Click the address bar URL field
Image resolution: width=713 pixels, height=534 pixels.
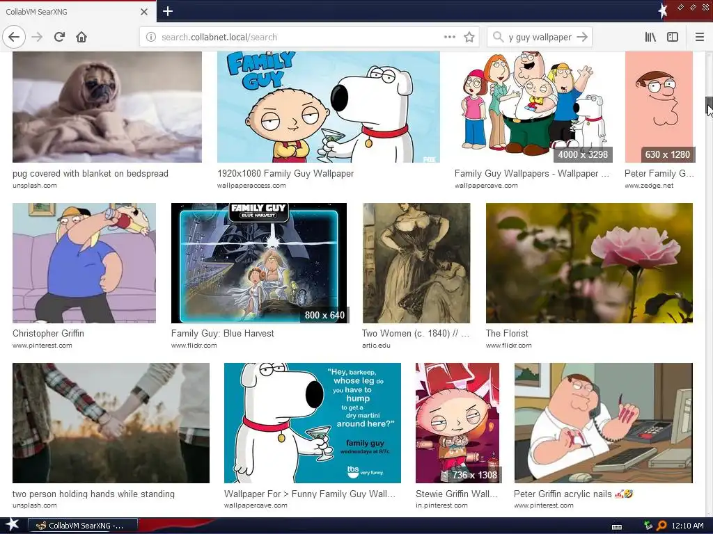[300, 38]
